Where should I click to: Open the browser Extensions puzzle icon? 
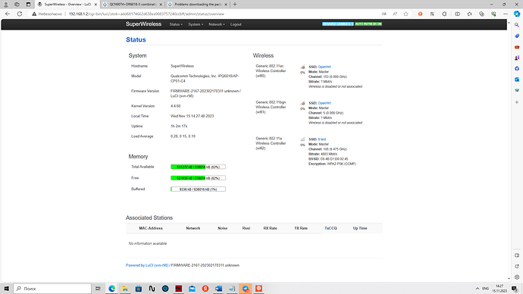pos(444,14)
